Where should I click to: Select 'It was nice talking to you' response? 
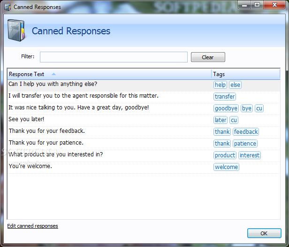[144, 108]
